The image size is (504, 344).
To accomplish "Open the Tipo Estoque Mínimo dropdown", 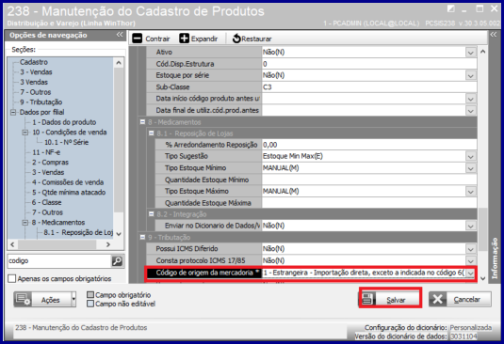I will click(x=471, y=168).
